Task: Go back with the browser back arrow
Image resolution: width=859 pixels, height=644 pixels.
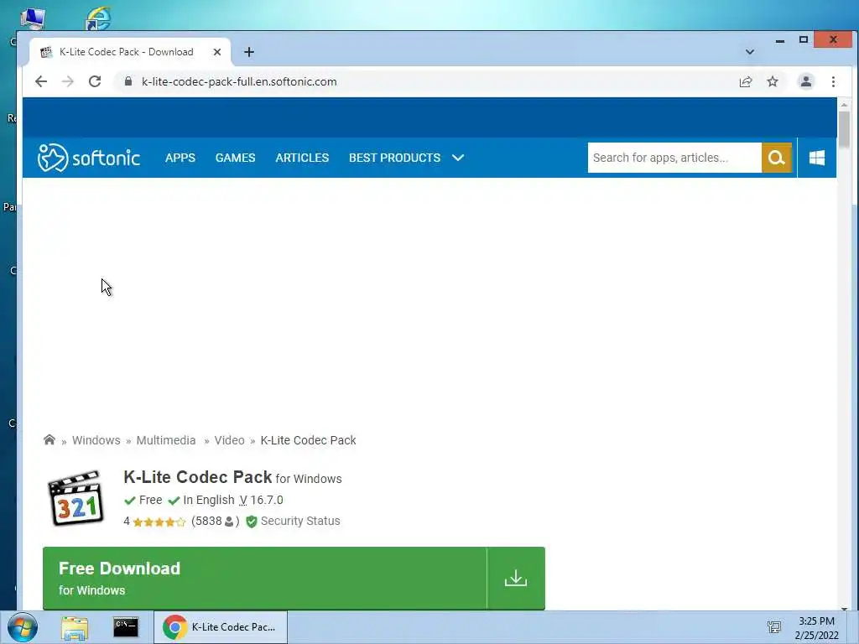Action: tap(41, 81)
